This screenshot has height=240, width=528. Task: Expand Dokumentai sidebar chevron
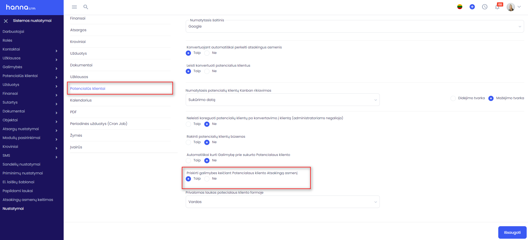coord(56,113)
